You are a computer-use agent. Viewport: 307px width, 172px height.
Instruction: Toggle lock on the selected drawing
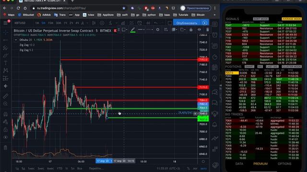(191, 30)
